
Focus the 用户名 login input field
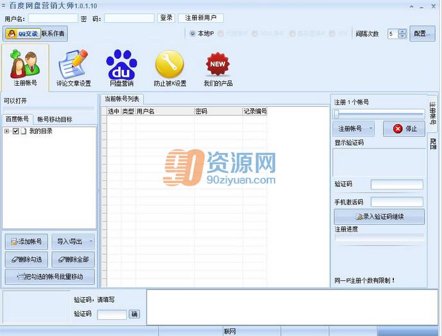(x=53, y=19)
